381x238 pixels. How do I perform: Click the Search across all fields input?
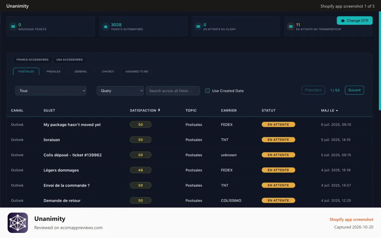173,91
